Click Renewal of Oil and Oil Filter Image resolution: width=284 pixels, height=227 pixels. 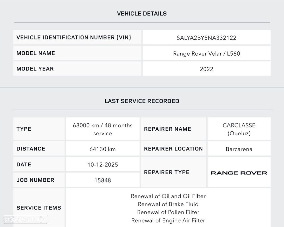[168, 196]
